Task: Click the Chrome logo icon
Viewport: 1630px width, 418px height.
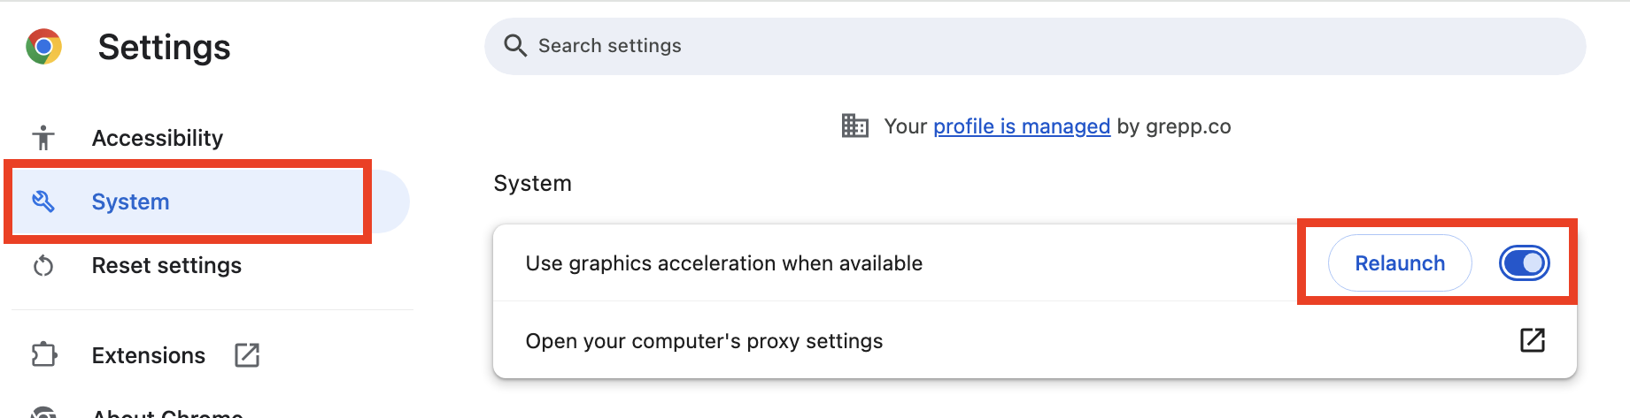Action: click(43, 47)
